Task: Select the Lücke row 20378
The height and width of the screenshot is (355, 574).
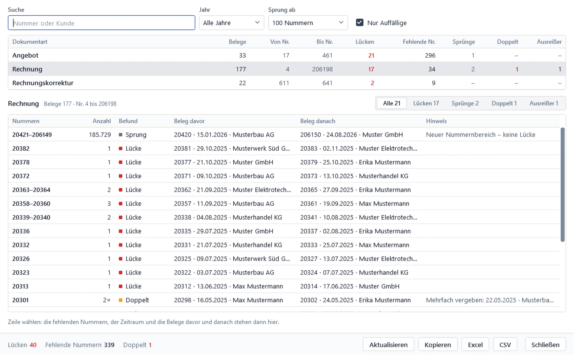Action: point(284,162)
